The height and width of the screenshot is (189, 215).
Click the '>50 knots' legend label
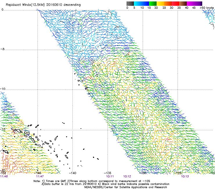coord(207,8)
